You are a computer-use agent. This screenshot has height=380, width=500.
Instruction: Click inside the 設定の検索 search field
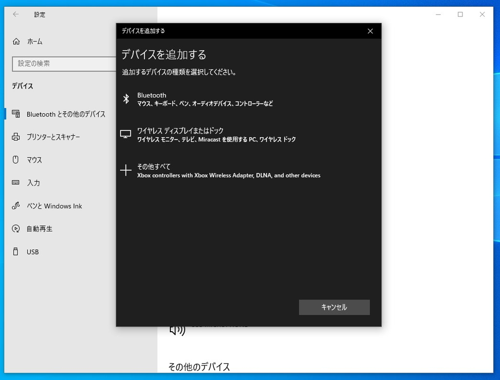point(63,64)
